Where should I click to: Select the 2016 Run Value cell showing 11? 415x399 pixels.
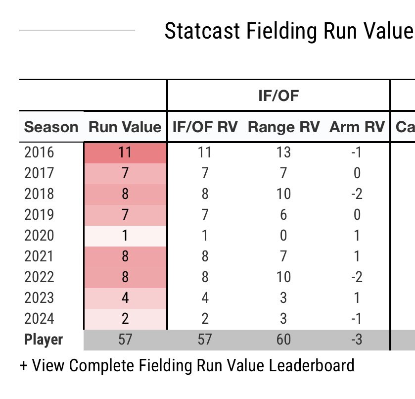(x=125, y=152)
